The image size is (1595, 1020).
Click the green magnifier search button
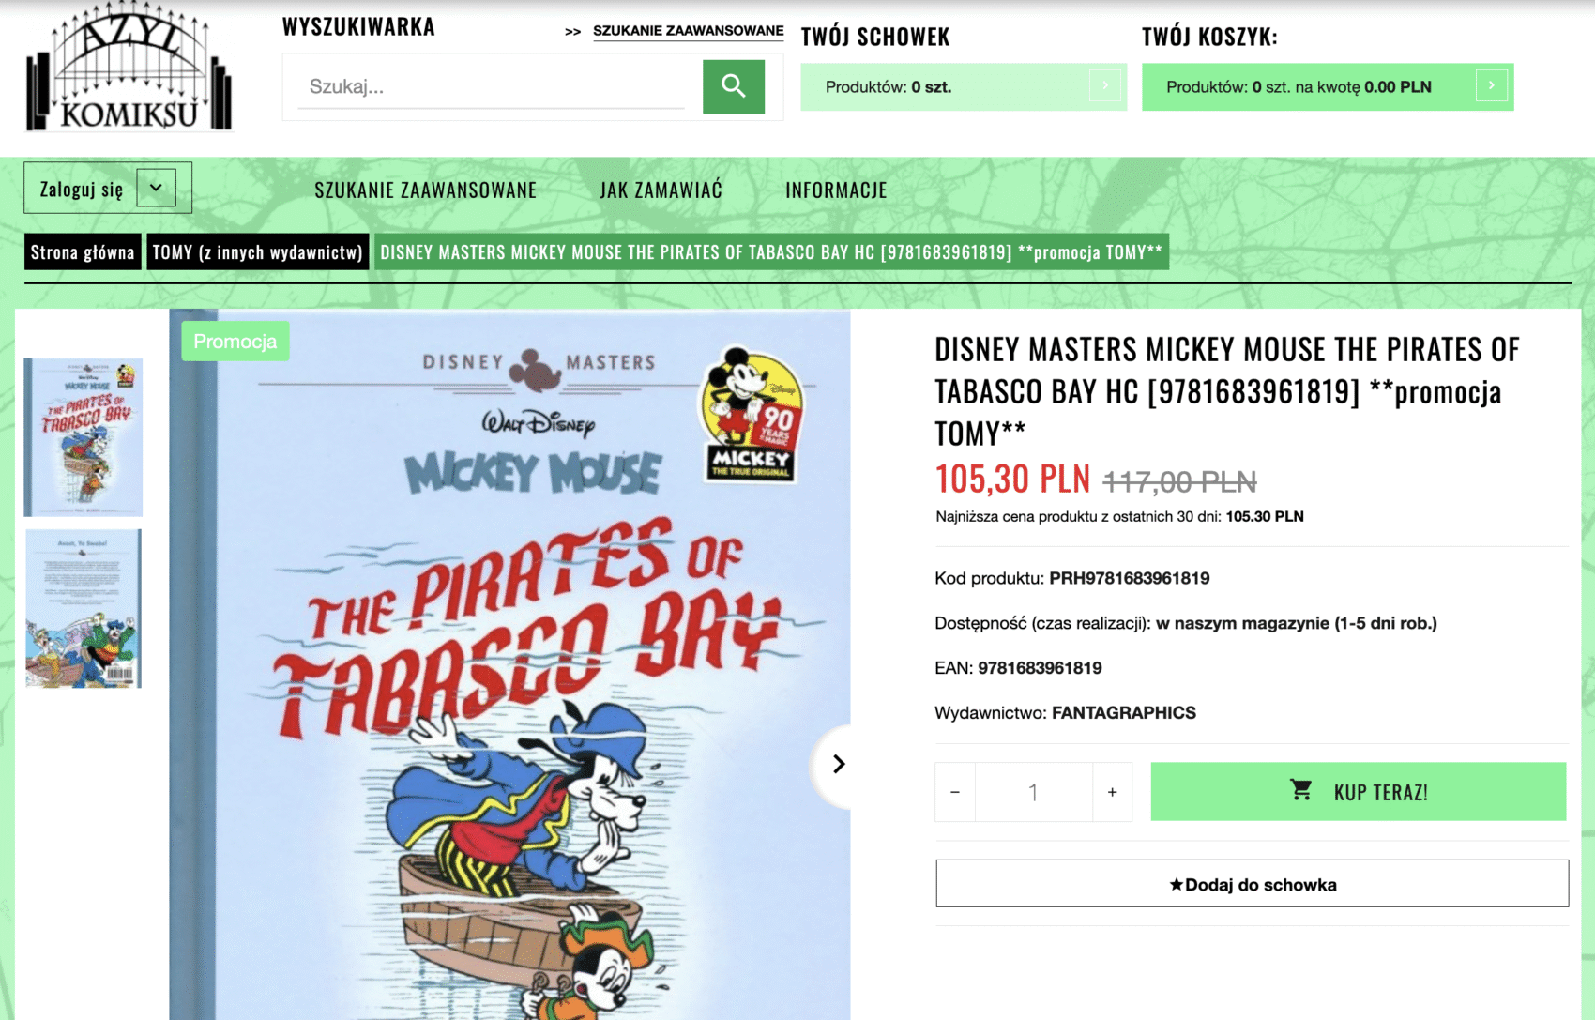tap(733, 86)
